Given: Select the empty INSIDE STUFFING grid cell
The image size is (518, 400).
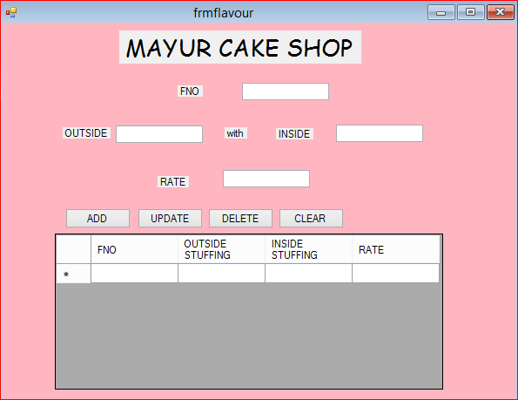Looking at the screenshot, I should [308, 274].
